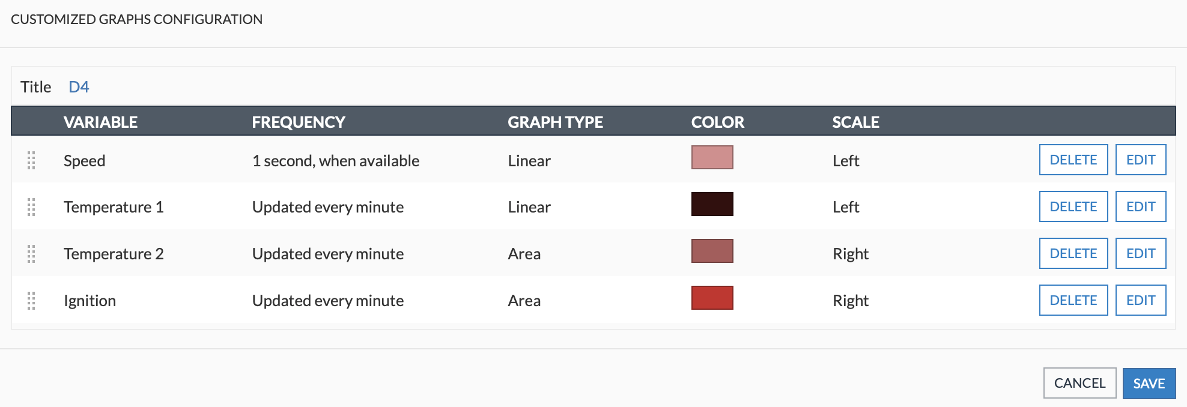Delete the Speed variable
The width and height of the screenshot is (1187, 407).
1073,160
